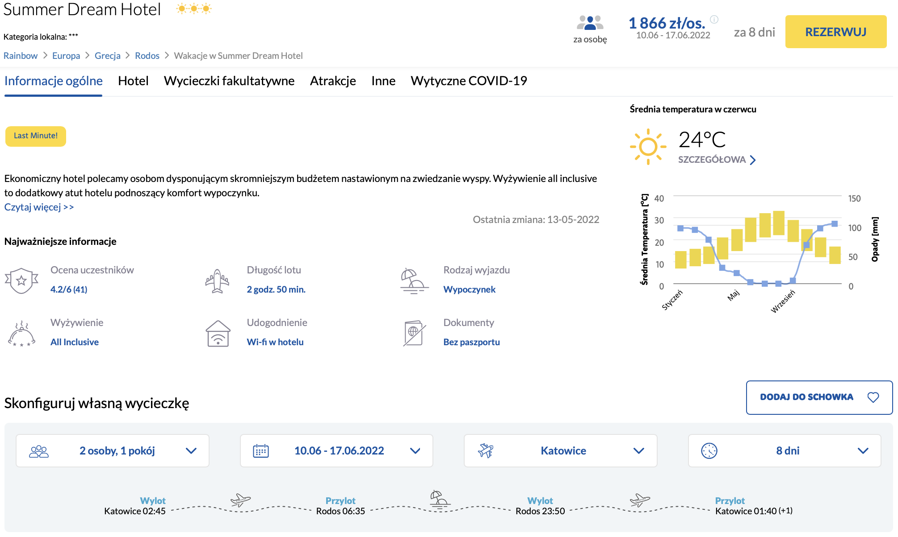Click the Czytaj więcej link

pos(39,207)
